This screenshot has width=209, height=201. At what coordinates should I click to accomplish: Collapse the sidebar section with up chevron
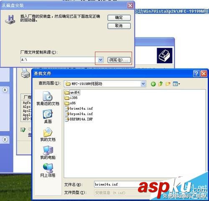[5, 90]
